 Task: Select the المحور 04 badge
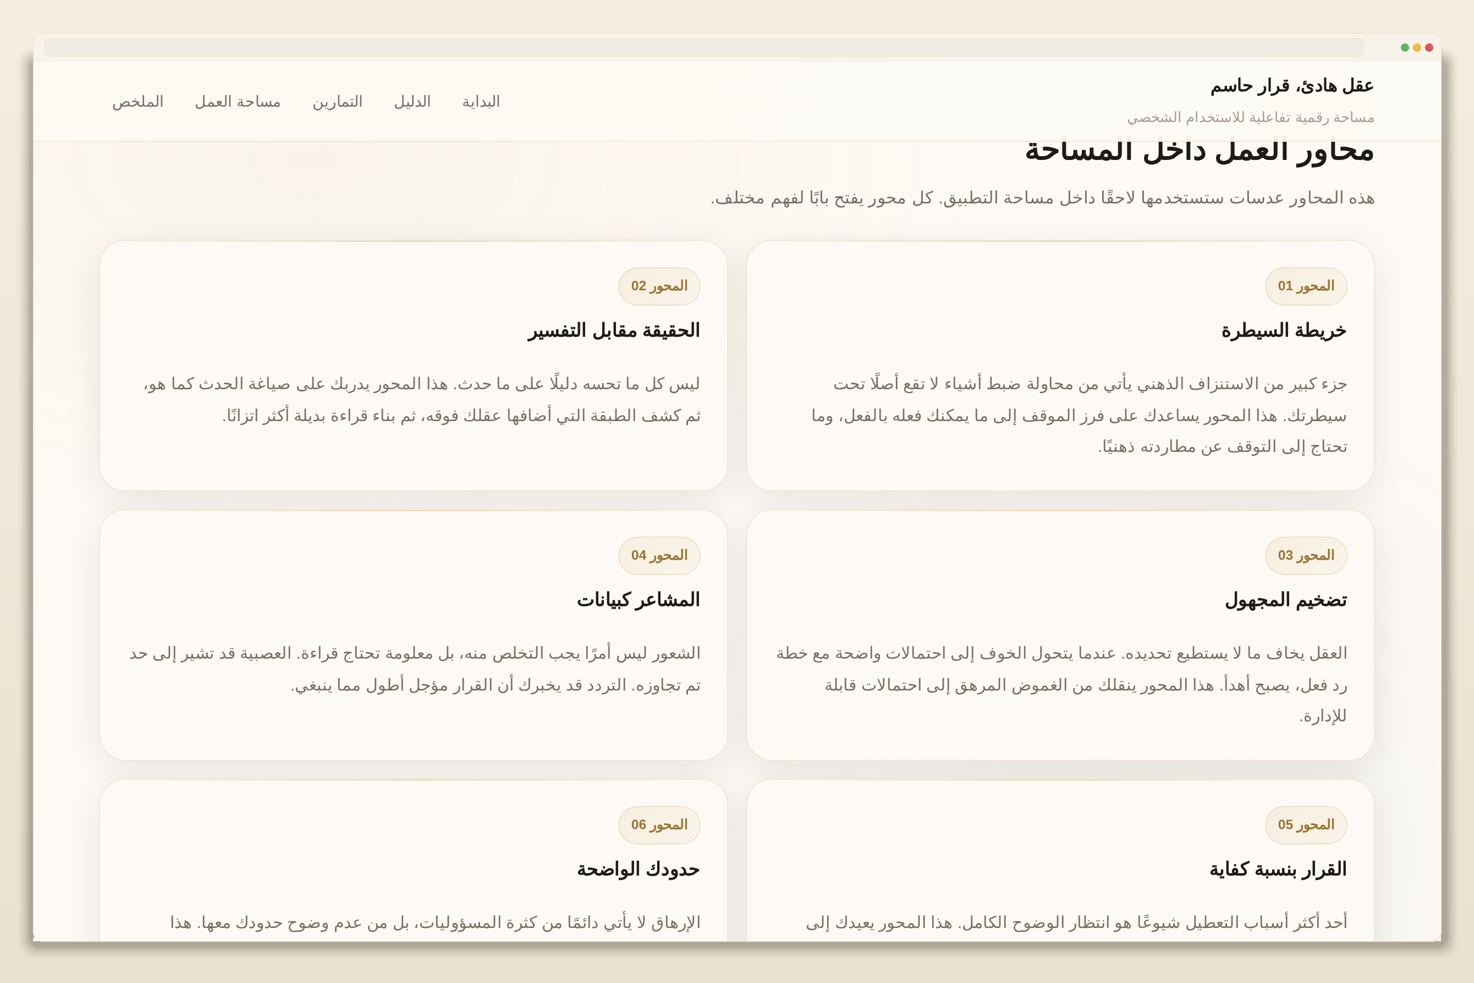coord(659,555)
